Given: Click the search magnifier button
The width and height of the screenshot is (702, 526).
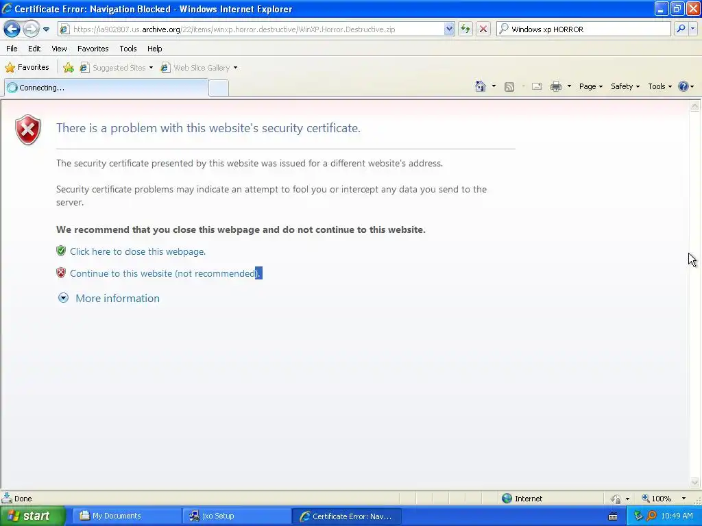Looking at the screenshot, I should click(681, 29).
